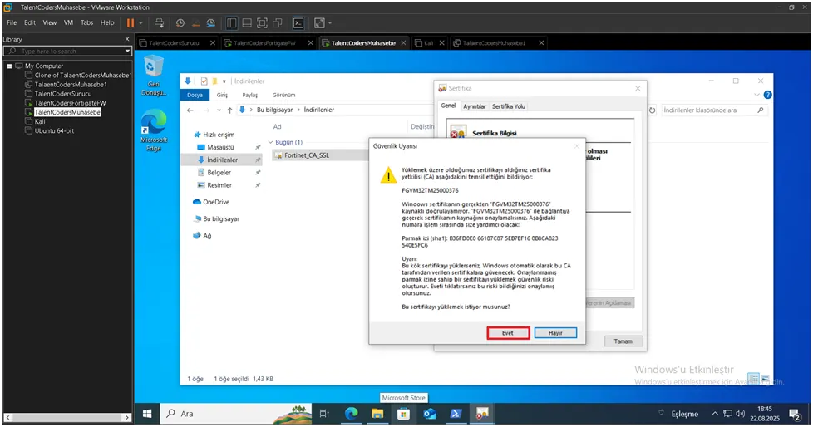Open the Görünüm ribbon tab in Explorer

[284, 95]
